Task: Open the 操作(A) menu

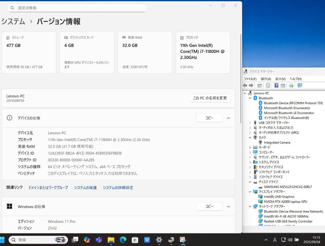Action: point(266,79)
